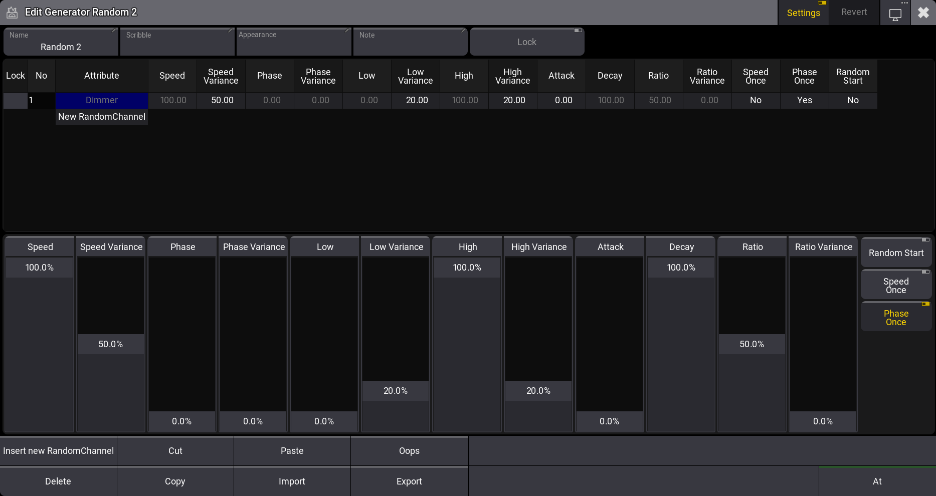Click the Attribute column header

click(x=102, y=76)
